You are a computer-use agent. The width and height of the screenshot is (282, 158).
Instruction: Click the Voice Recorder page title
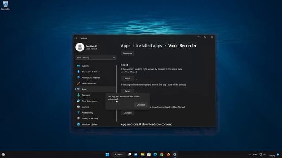(x=182, y=46)
